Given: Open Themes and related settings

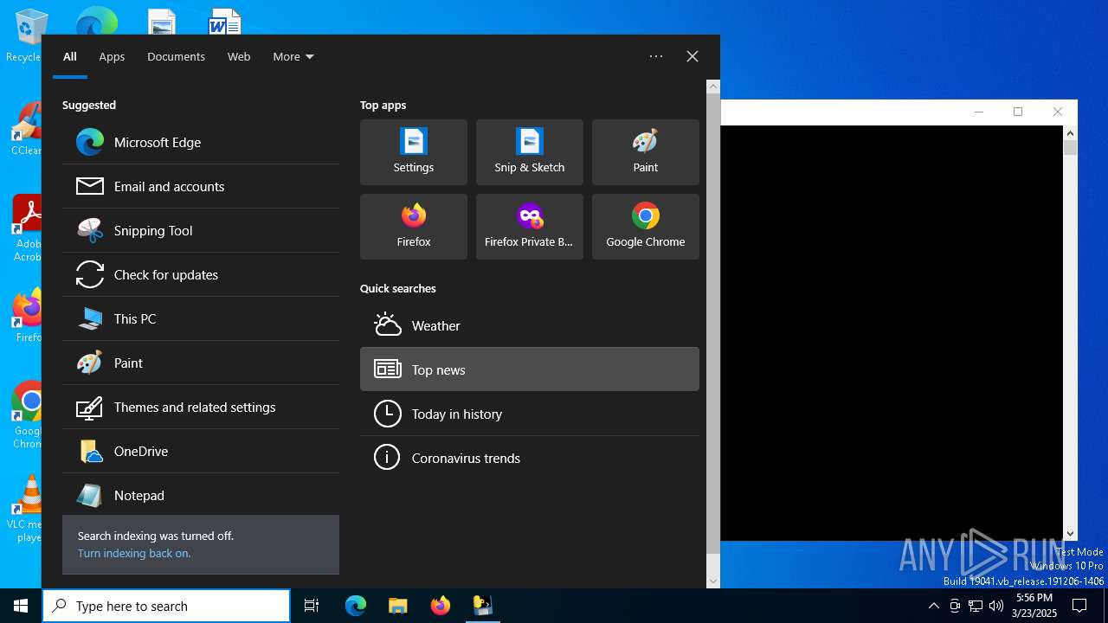Looking at the screenshot, I should pos(201,407).
